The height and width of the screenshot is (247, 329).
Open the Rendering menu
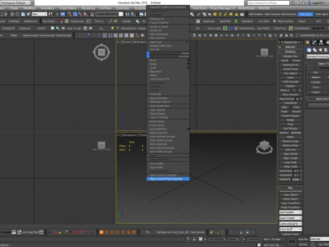tap(88, 8)
